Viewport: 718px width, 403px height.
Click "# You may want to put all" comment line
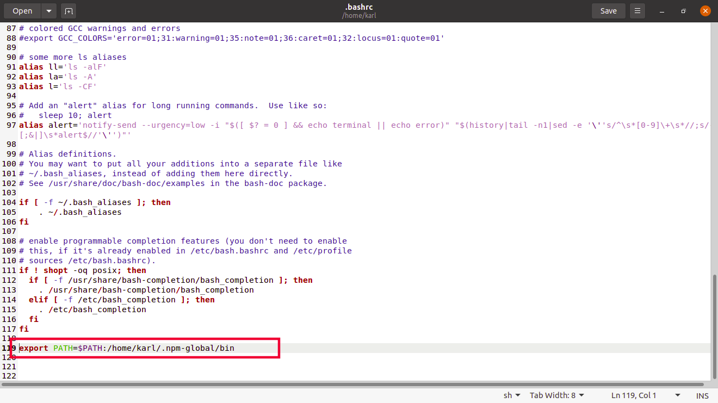(x=181, y=164)
